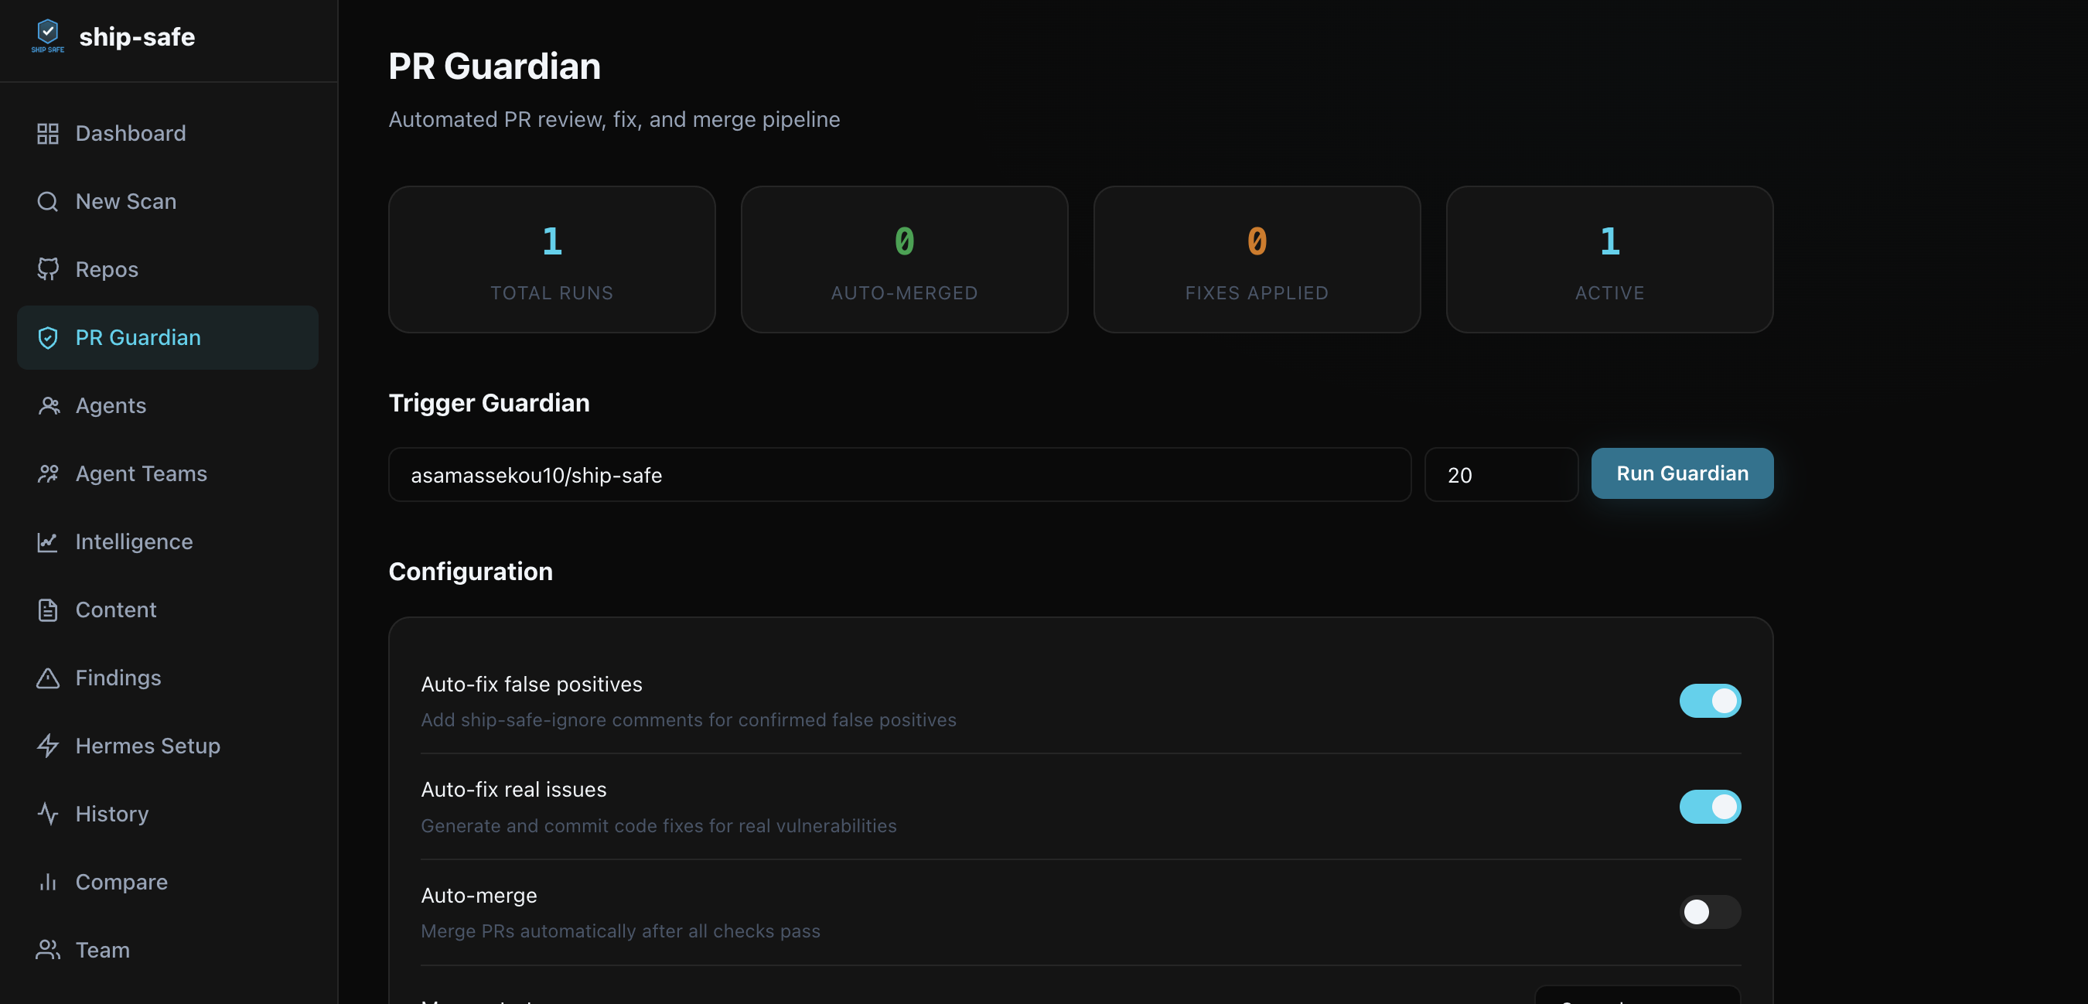Viewport: 2088px width, 1004px height.
Task: Click the New Scan magnifier icon
Action: (48, 201)
